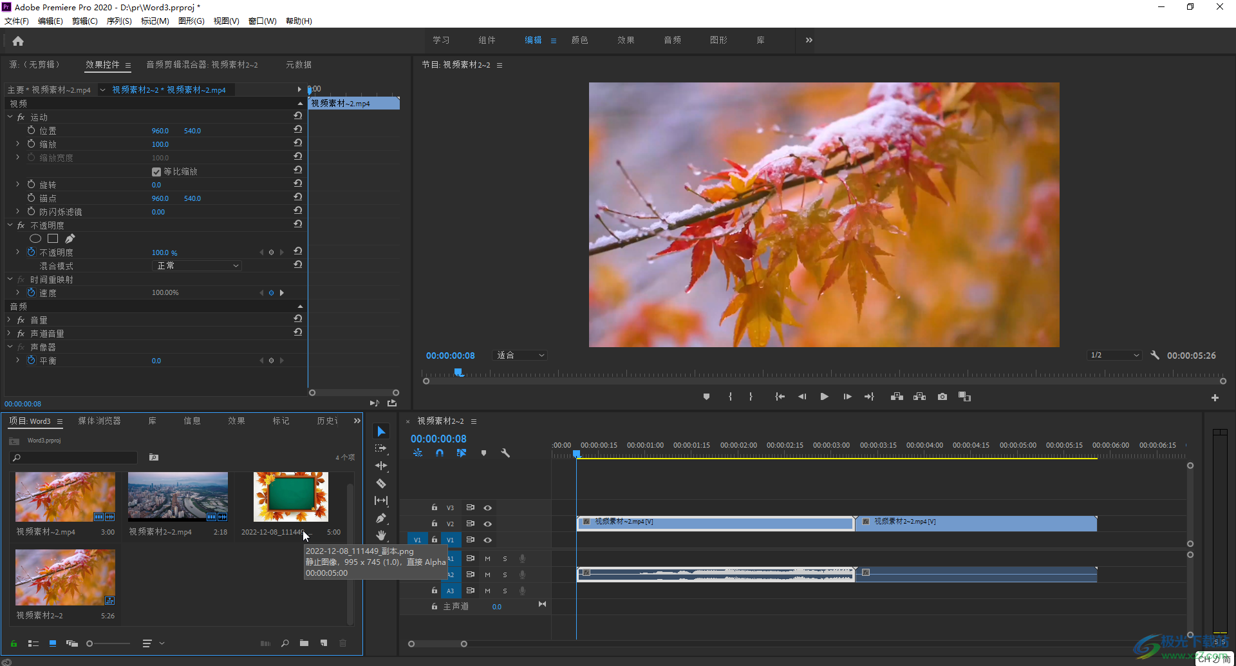1236x666 pixels.
Task: Select the Selection tool arrow
Action: click(x=381, y=431)
